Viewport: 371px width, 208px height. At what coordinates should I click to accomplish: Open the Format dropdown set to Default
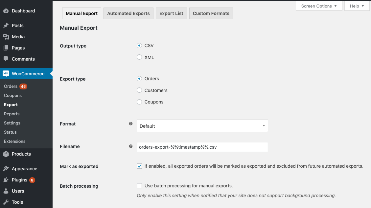point(202,126)
